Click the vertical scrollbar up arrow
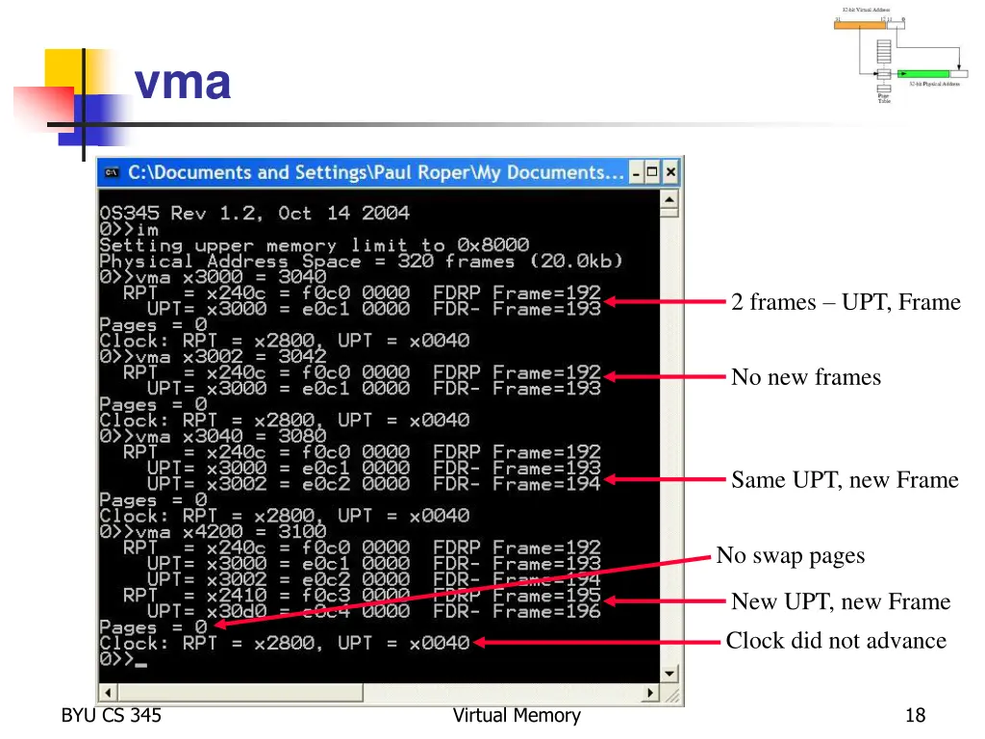The image size is (985, 739). 669,200
